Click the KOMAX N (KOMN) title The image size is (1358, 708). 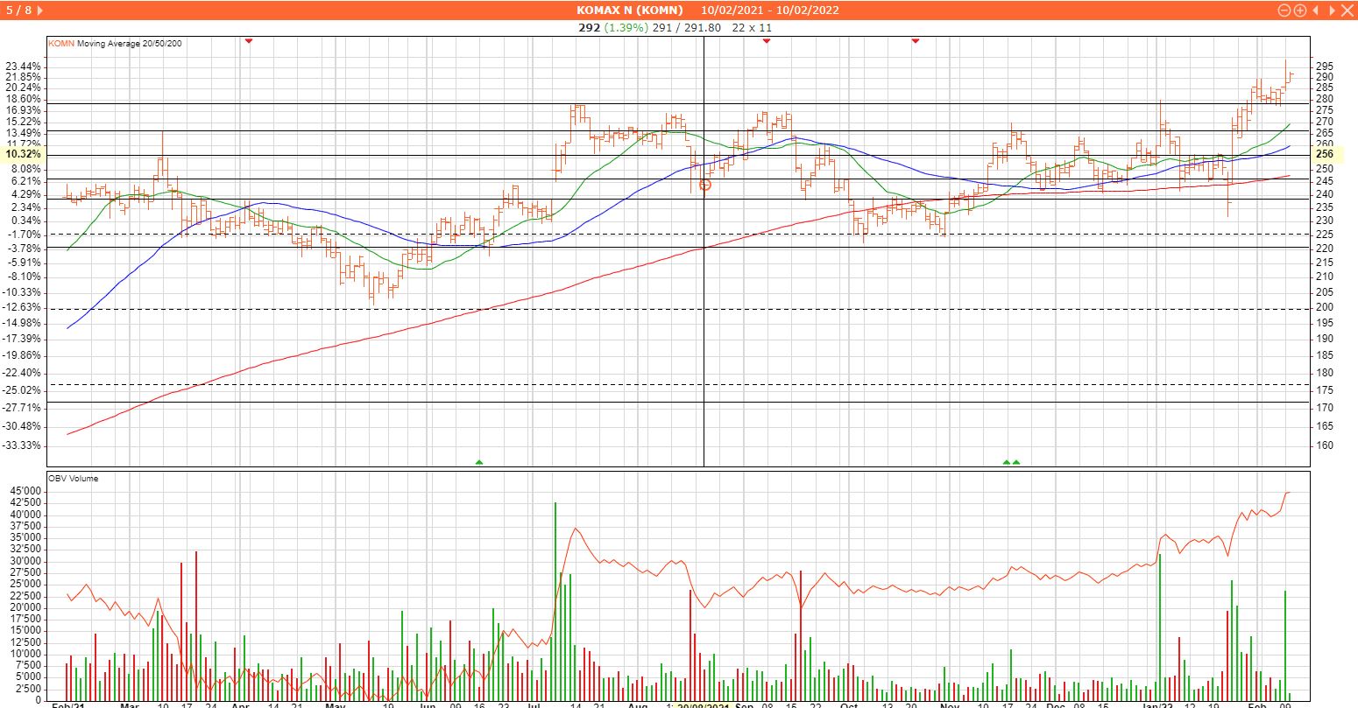[x=629, y=11]
